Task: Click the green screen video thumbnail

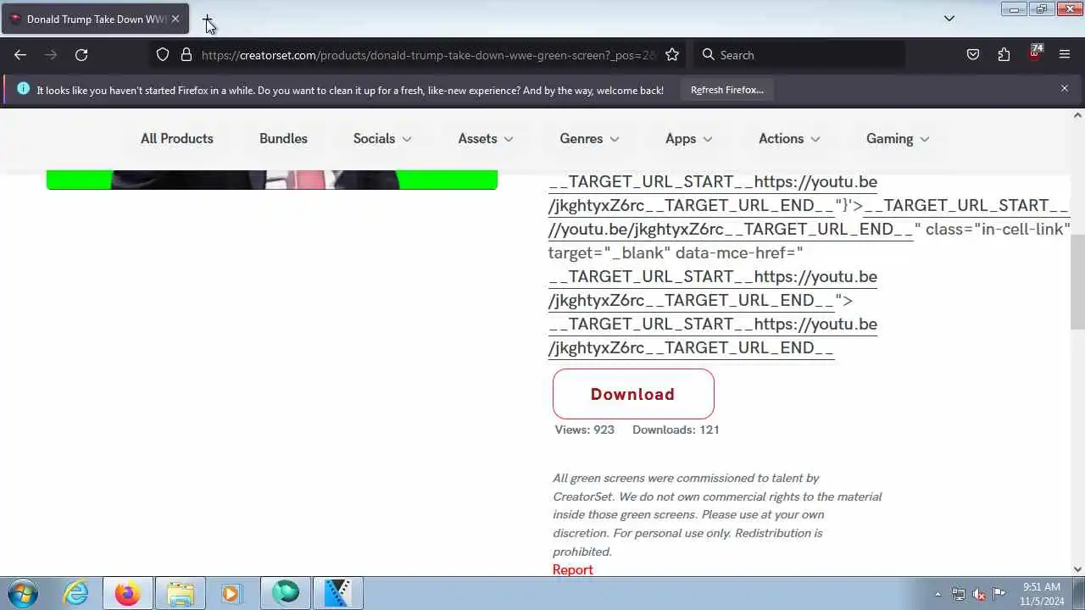Action: tap(272, 179)
